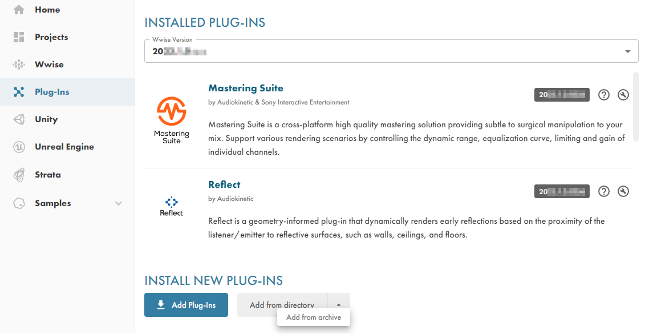Click the download icon inside Add Plug-Ins button
The image size is (645, 334).
pyautogui.click(x=160, y=305)
